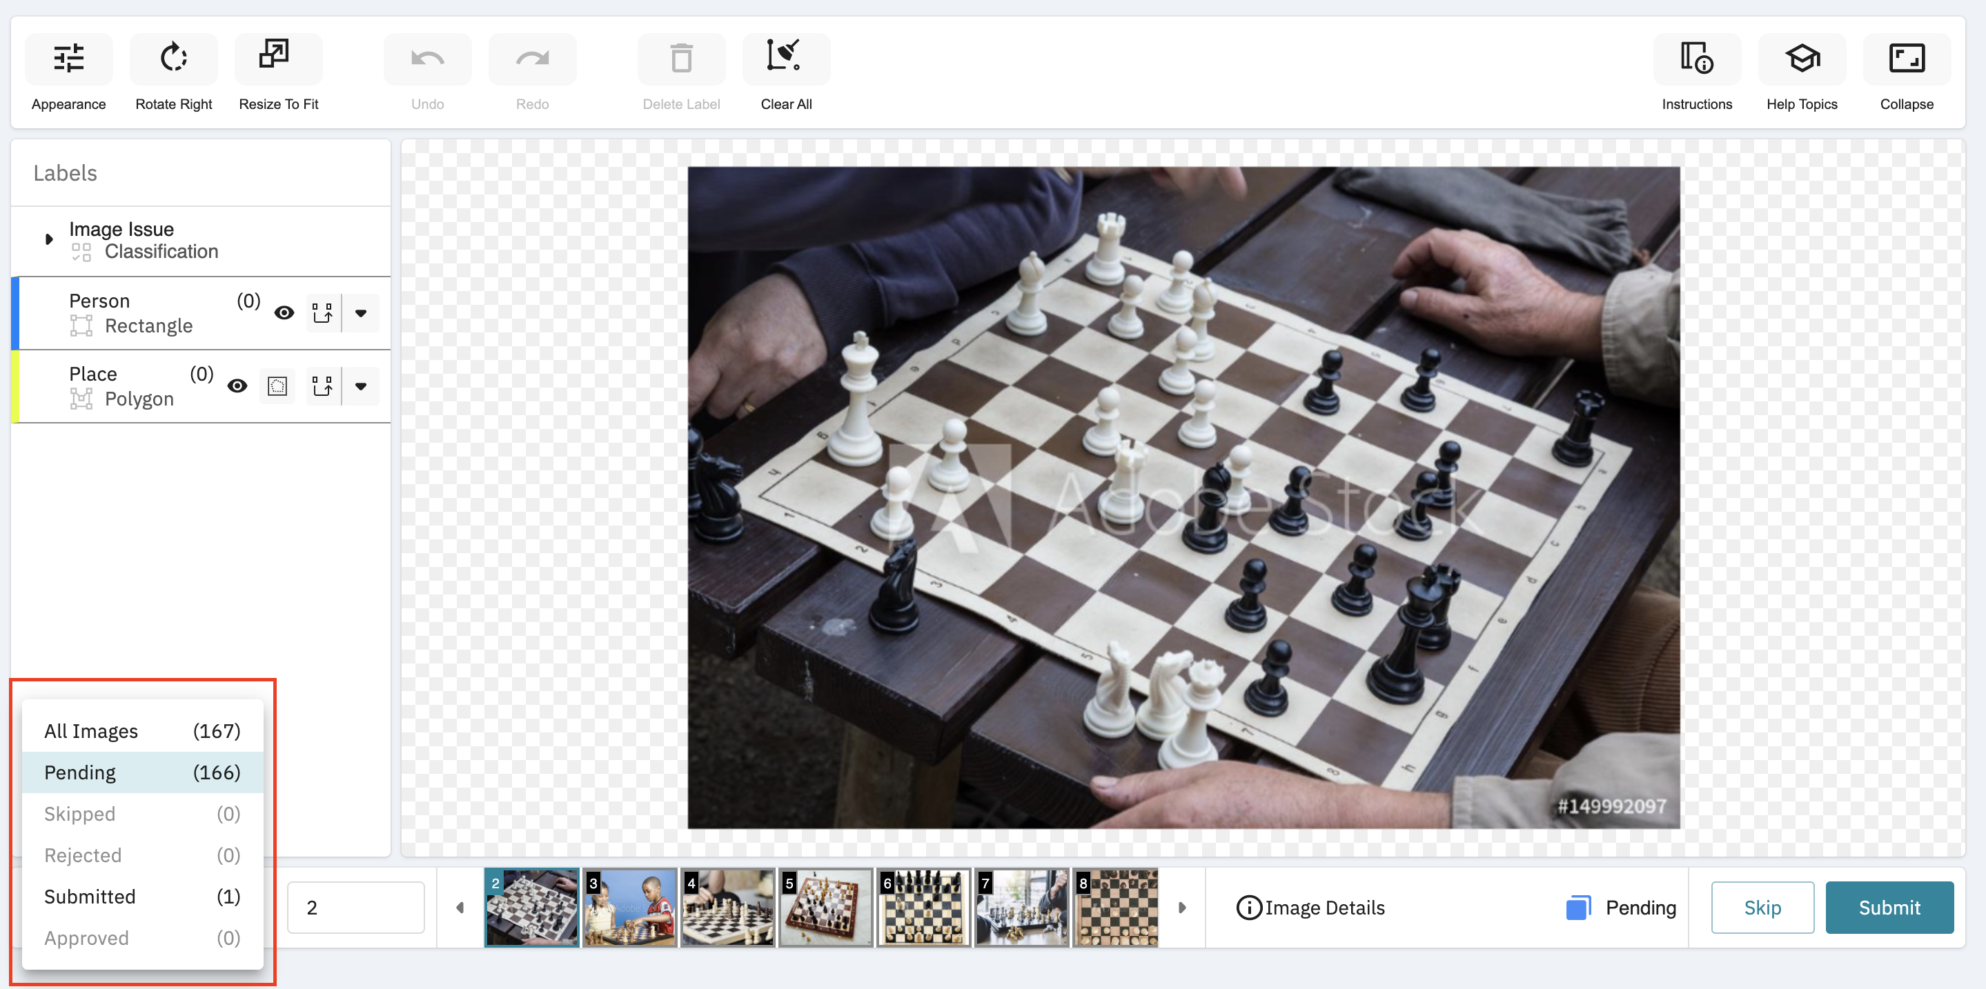Select thumbnail 6

[923, 908]
